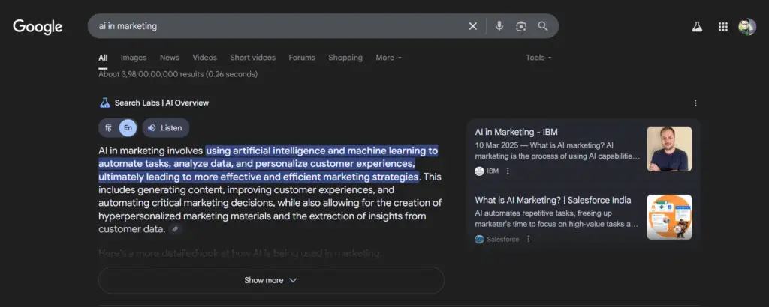Click the results count text
The width and height of the screenshot is (769, 307).
pyautogui.click(x=178, y=74)
